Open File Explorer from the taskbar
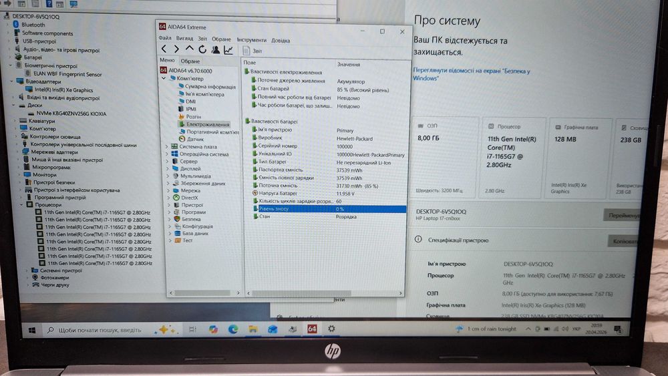Viewport: 668px width, 376px height. (253, 329)
